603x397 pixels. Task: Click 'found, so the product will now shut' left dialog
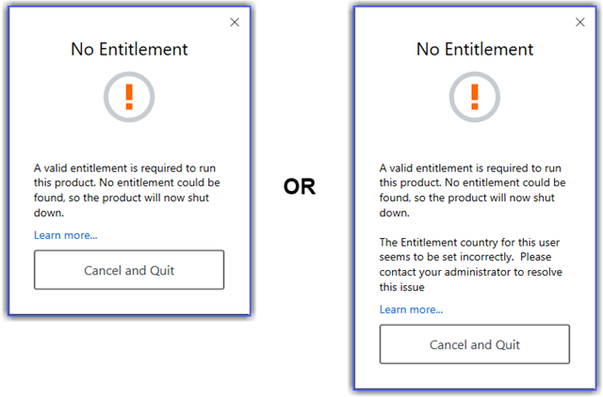click(122, 198)
